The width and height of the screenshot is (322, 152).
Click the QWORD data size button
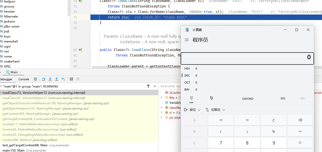point(247,98)
